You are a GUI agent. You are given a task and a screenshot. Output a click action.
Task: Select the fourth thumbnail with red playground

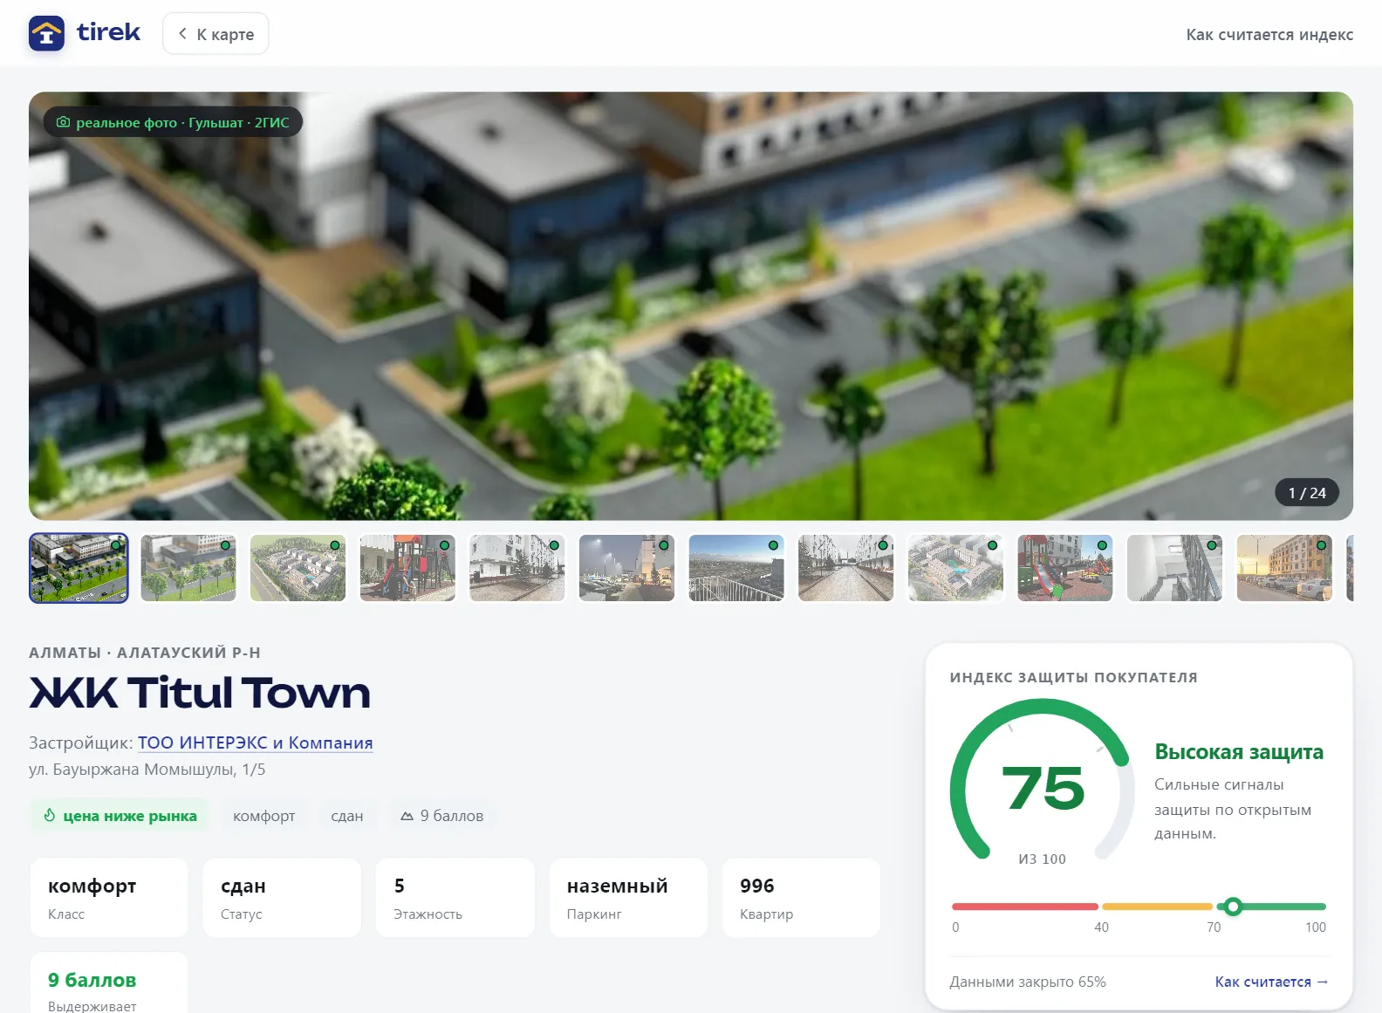(407, 568)
